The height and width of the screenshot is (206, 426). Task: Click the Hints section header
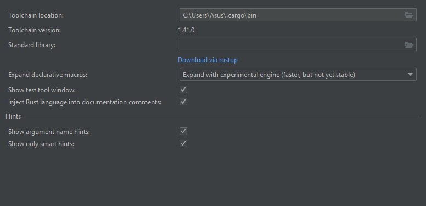(x=13, y=116)
